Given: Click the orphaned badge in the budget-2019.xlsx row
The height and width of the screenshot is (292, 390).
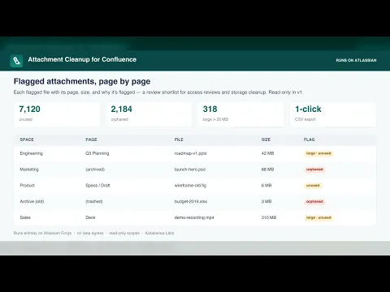Looking at the screenshot, I should pos(314,201).
